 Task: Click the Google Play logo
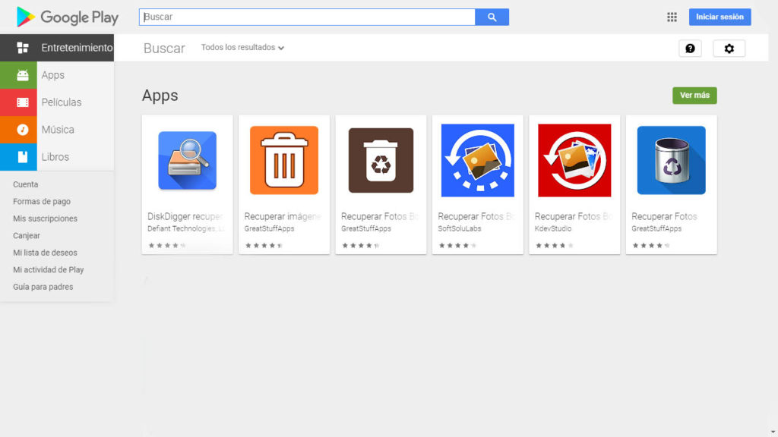(67, 17)
